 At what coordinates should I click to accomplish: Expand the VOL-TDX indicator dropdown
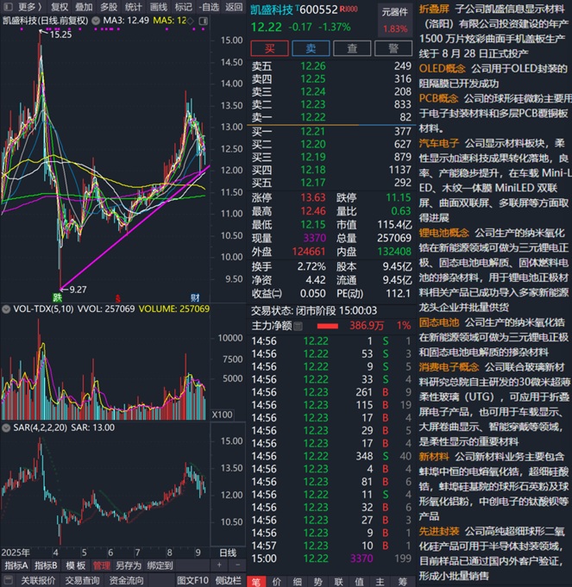click(x=6, y=309)
